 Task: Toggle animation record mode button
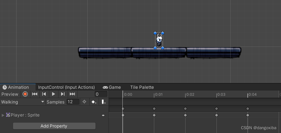click(25, 94)
